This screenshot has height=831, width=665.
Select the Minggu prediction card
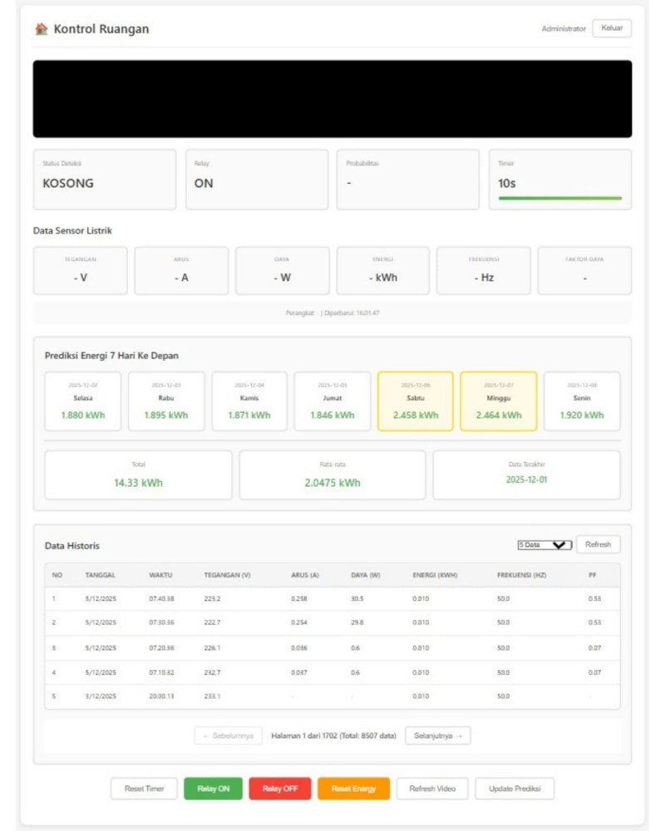[x=499, y=401]
